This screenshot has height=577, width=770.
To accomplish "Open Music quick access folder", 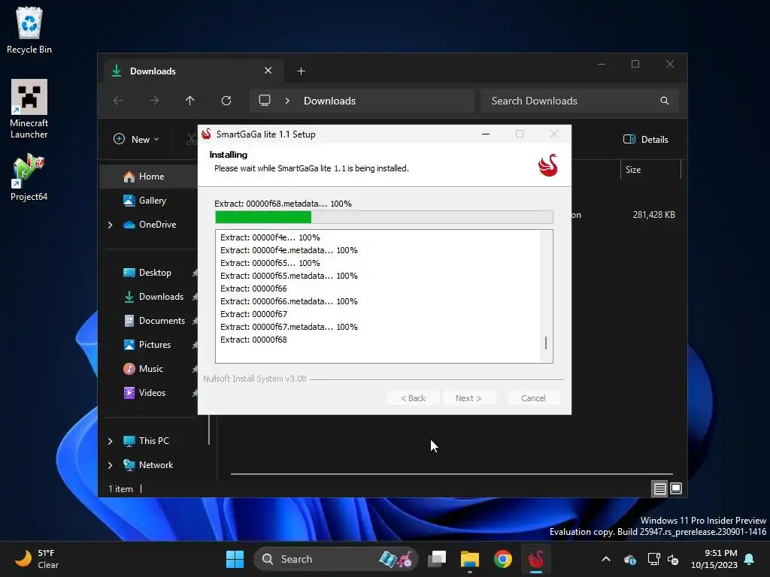I will 150,368.
